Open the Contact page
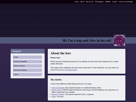The height and width of the screenshot is (102, 136). pyautogui.click(x=115, y=2)
